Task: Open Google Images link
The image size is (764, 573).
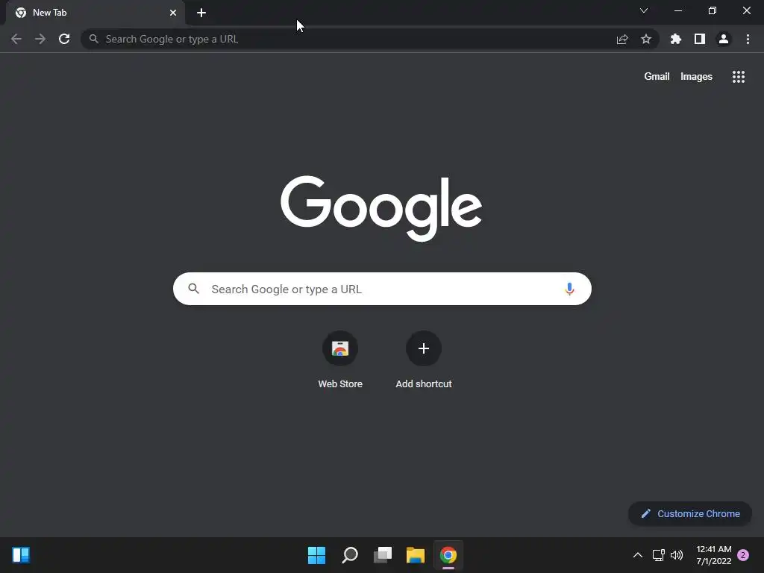Action: pyautogui.click(x=696, y=77)
